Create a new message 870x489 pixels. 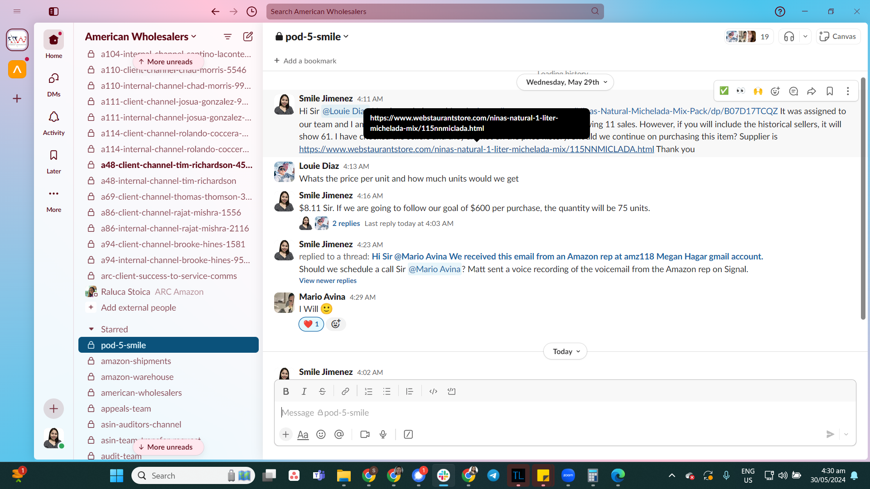tap(248, 37)
